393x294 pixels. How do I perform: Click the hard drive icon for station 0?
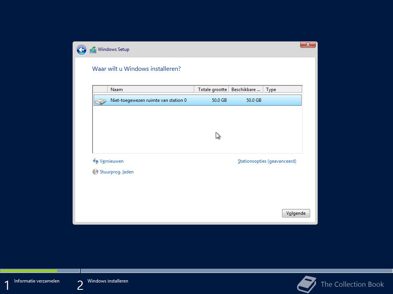[101, 101]
